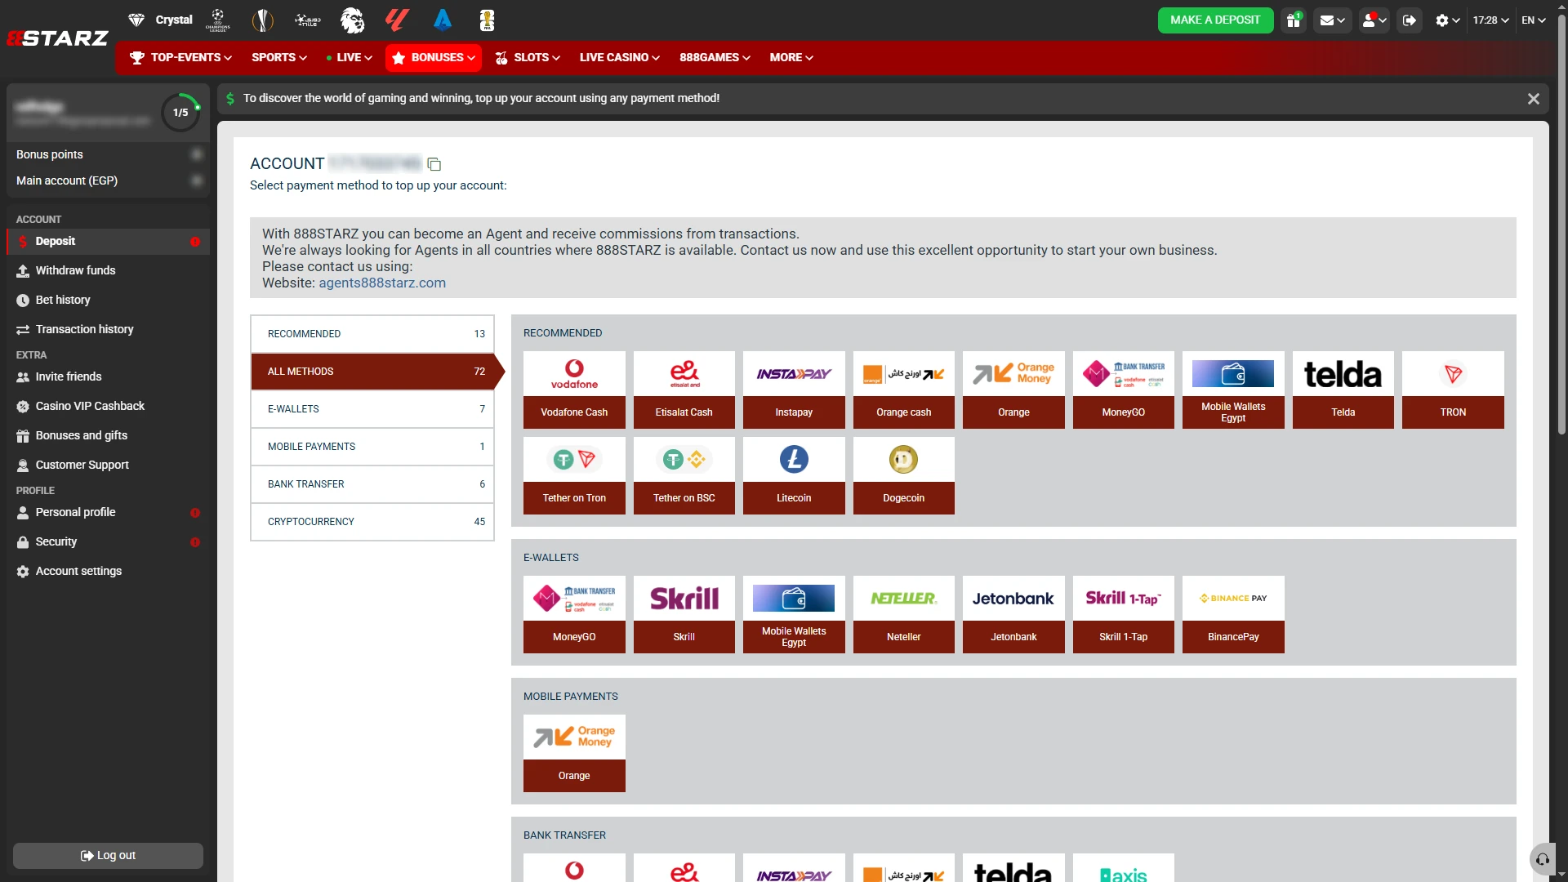Choose Jetonbank e-wallet

point(1013,615)
